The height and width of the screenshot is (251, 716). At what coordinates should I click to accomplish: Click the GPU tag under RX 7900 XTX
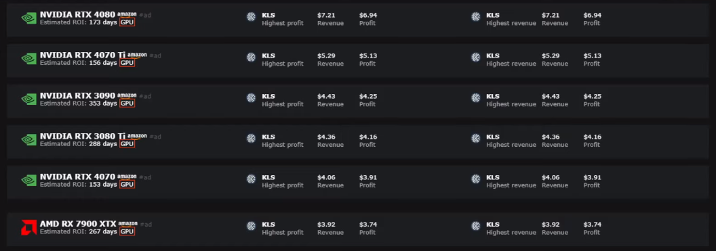(127, 231)
